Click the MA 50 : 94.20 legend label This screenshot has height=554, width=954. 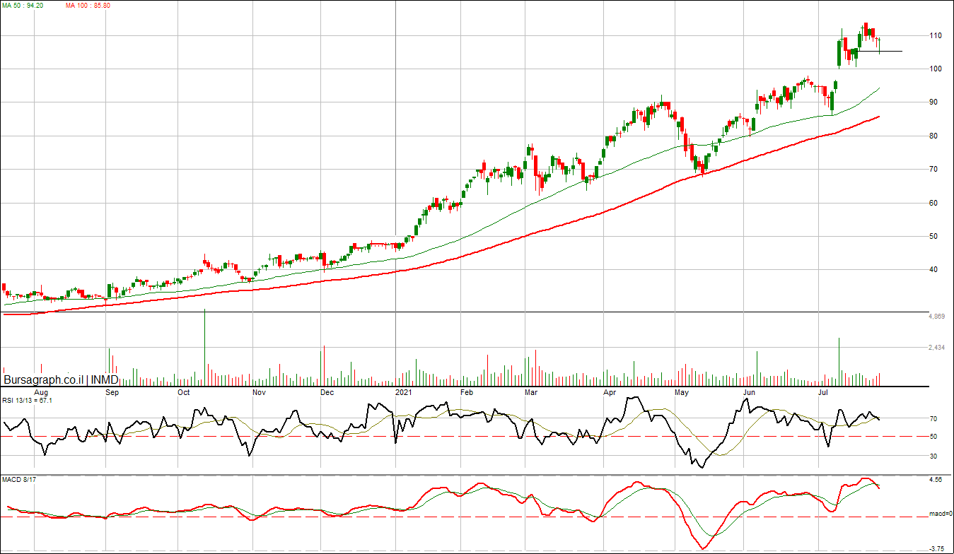[24, 6]
